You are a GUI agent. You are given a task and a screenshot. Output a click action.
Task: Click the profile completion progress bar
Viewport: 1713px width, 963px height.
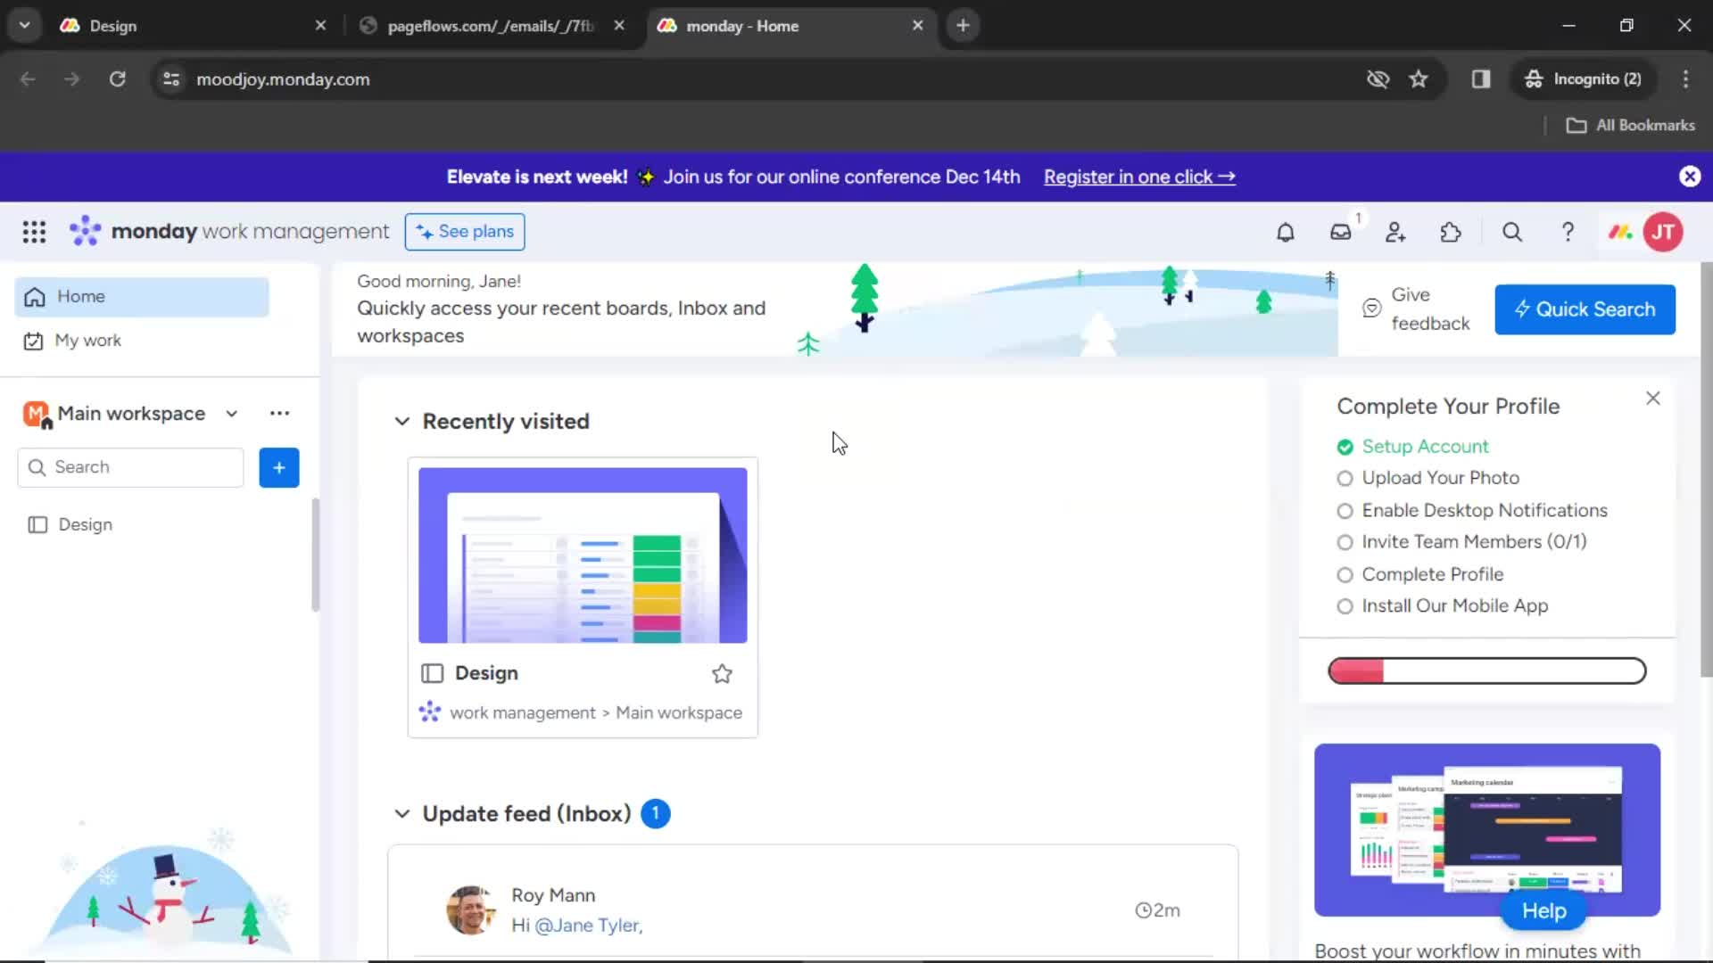(1485, 671)
